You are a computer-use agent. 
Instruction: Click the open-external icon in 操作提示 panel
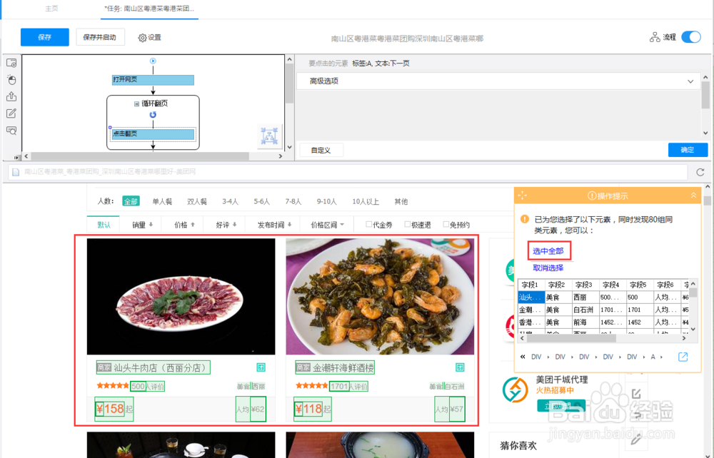point(683,357)
